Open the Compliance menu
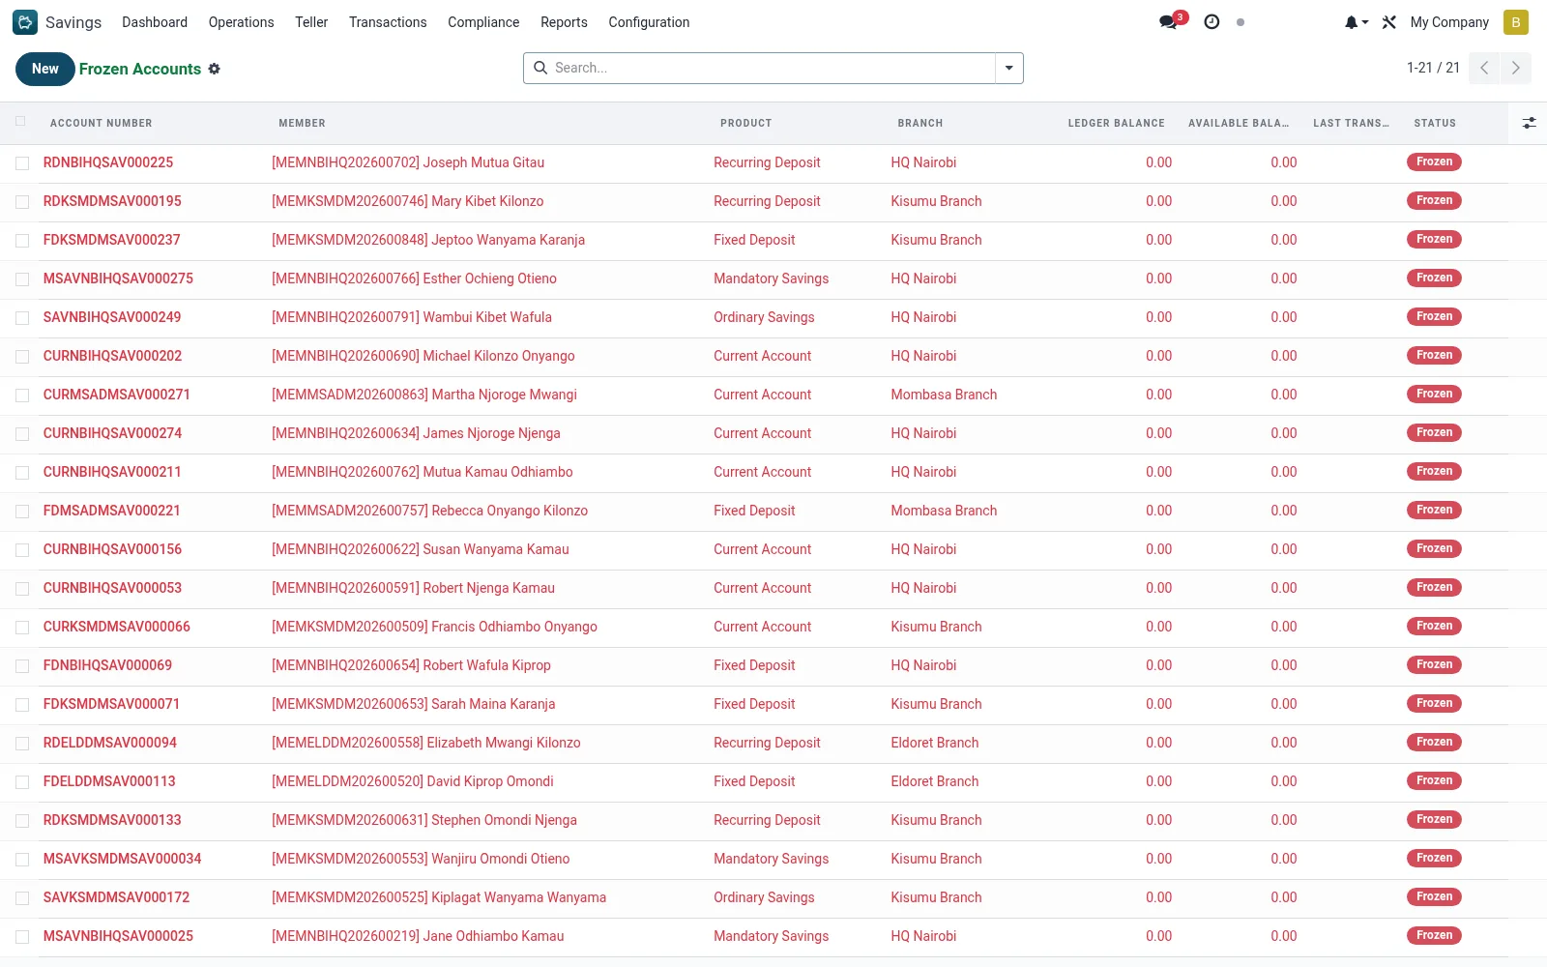1547x967 pixels. 483,22
